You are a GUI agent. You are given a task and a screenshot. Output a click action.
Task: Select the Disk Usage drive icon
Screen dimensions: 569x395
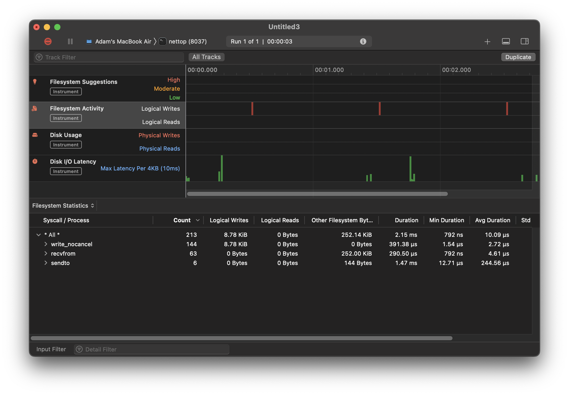[35, 135]
